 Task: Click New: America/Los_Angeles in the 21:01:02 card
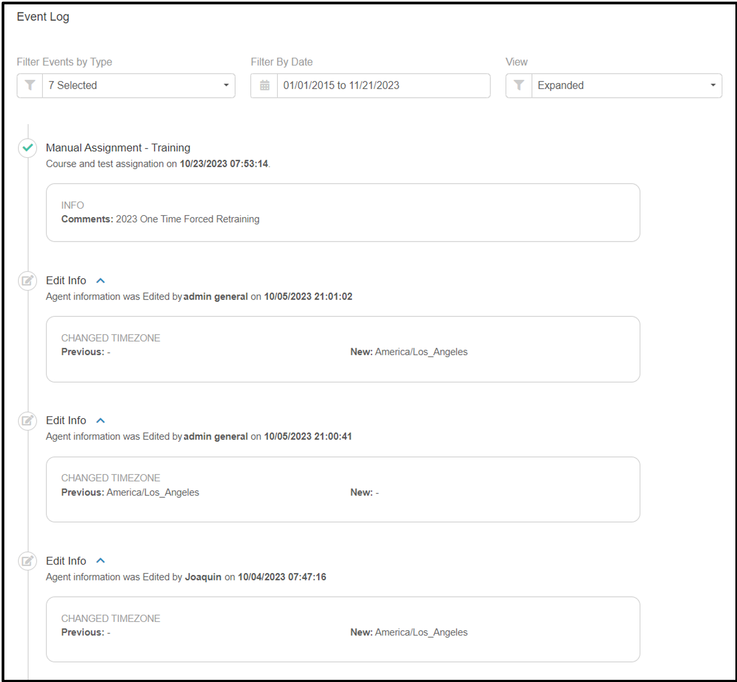point(409,352)
